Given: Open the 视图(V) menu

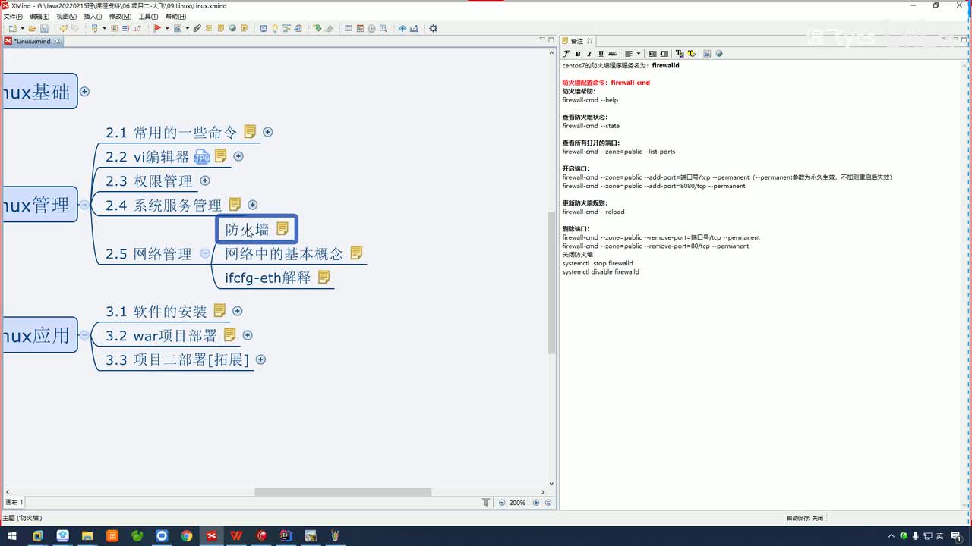Looking at the screenshot, I should click(67, 16).
